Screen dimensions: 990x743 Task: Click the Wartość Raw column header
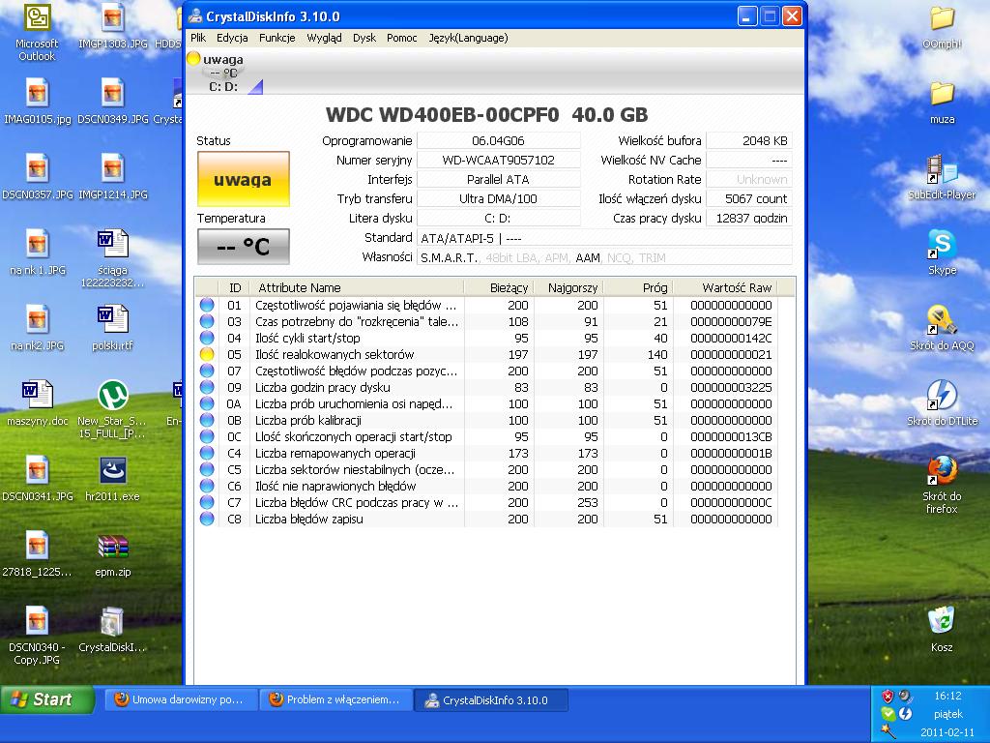point(725,287)
